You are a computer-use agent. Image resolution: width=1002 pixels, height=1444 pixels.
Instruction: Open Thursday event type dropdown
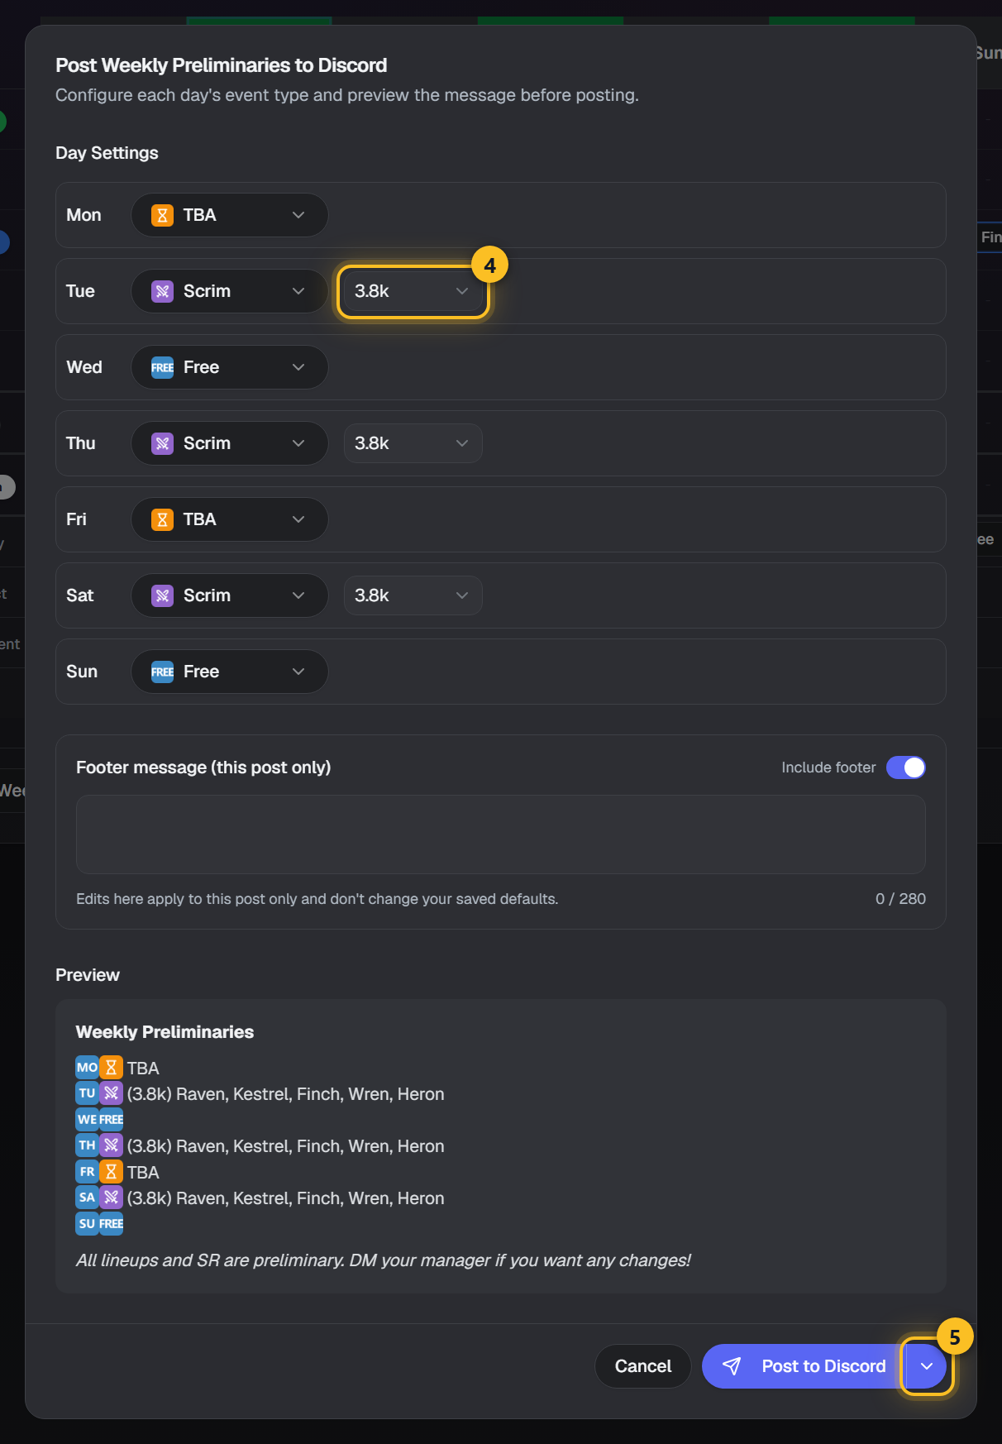pyautogui.click(x=230, y=443)
